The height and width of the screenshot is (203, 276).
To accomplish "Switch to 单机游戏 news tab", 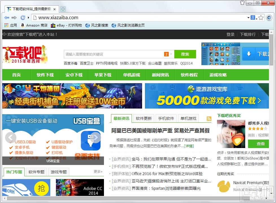I will tap(188, 118).
